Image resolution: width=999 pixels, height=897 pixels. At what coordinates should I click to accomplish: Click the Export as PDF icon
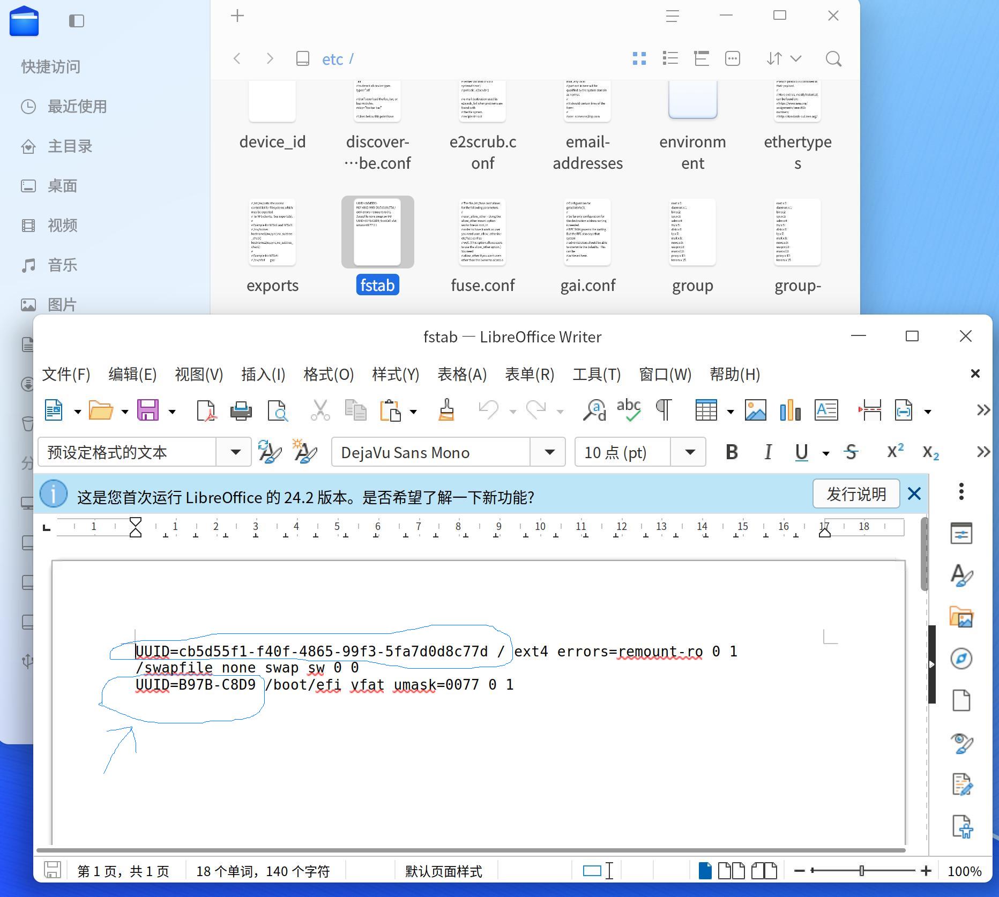click(x=206, y=411)
